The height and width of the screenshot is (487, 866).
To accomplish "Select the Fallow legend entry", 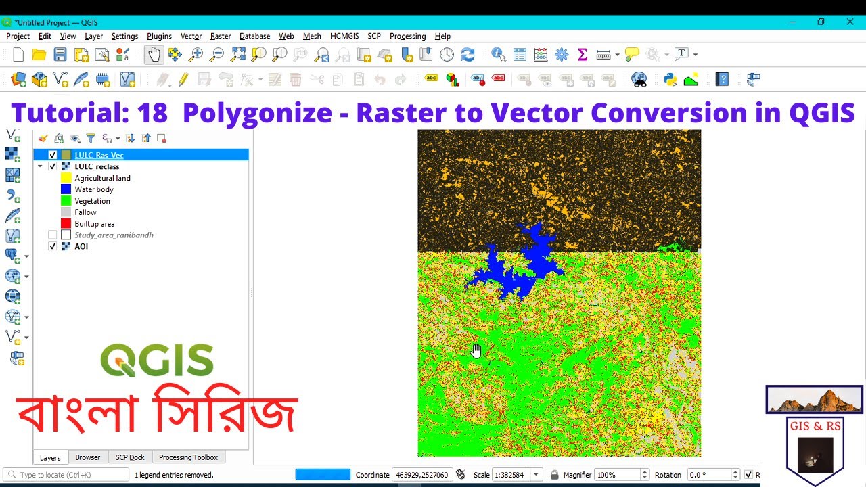I will 85,212.
